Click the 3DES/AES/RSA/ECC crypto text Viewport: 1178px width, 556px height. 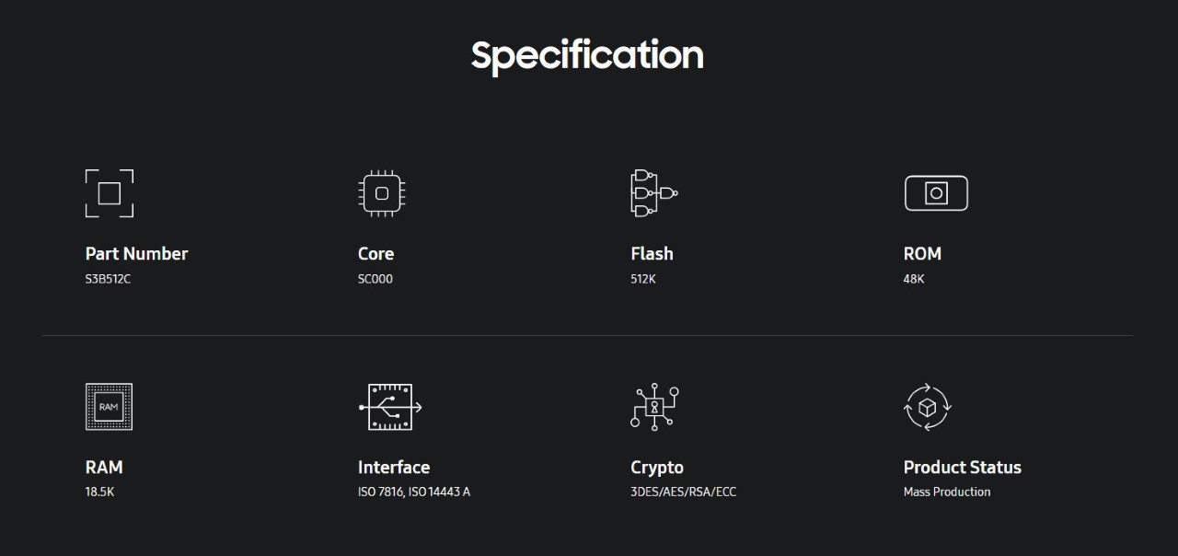tap(684, 492)
